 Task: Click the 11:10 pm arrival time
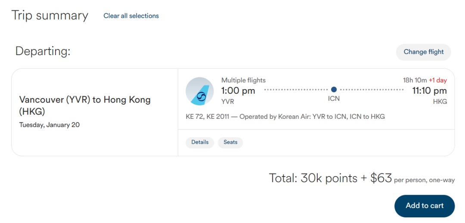pos(429,91)
